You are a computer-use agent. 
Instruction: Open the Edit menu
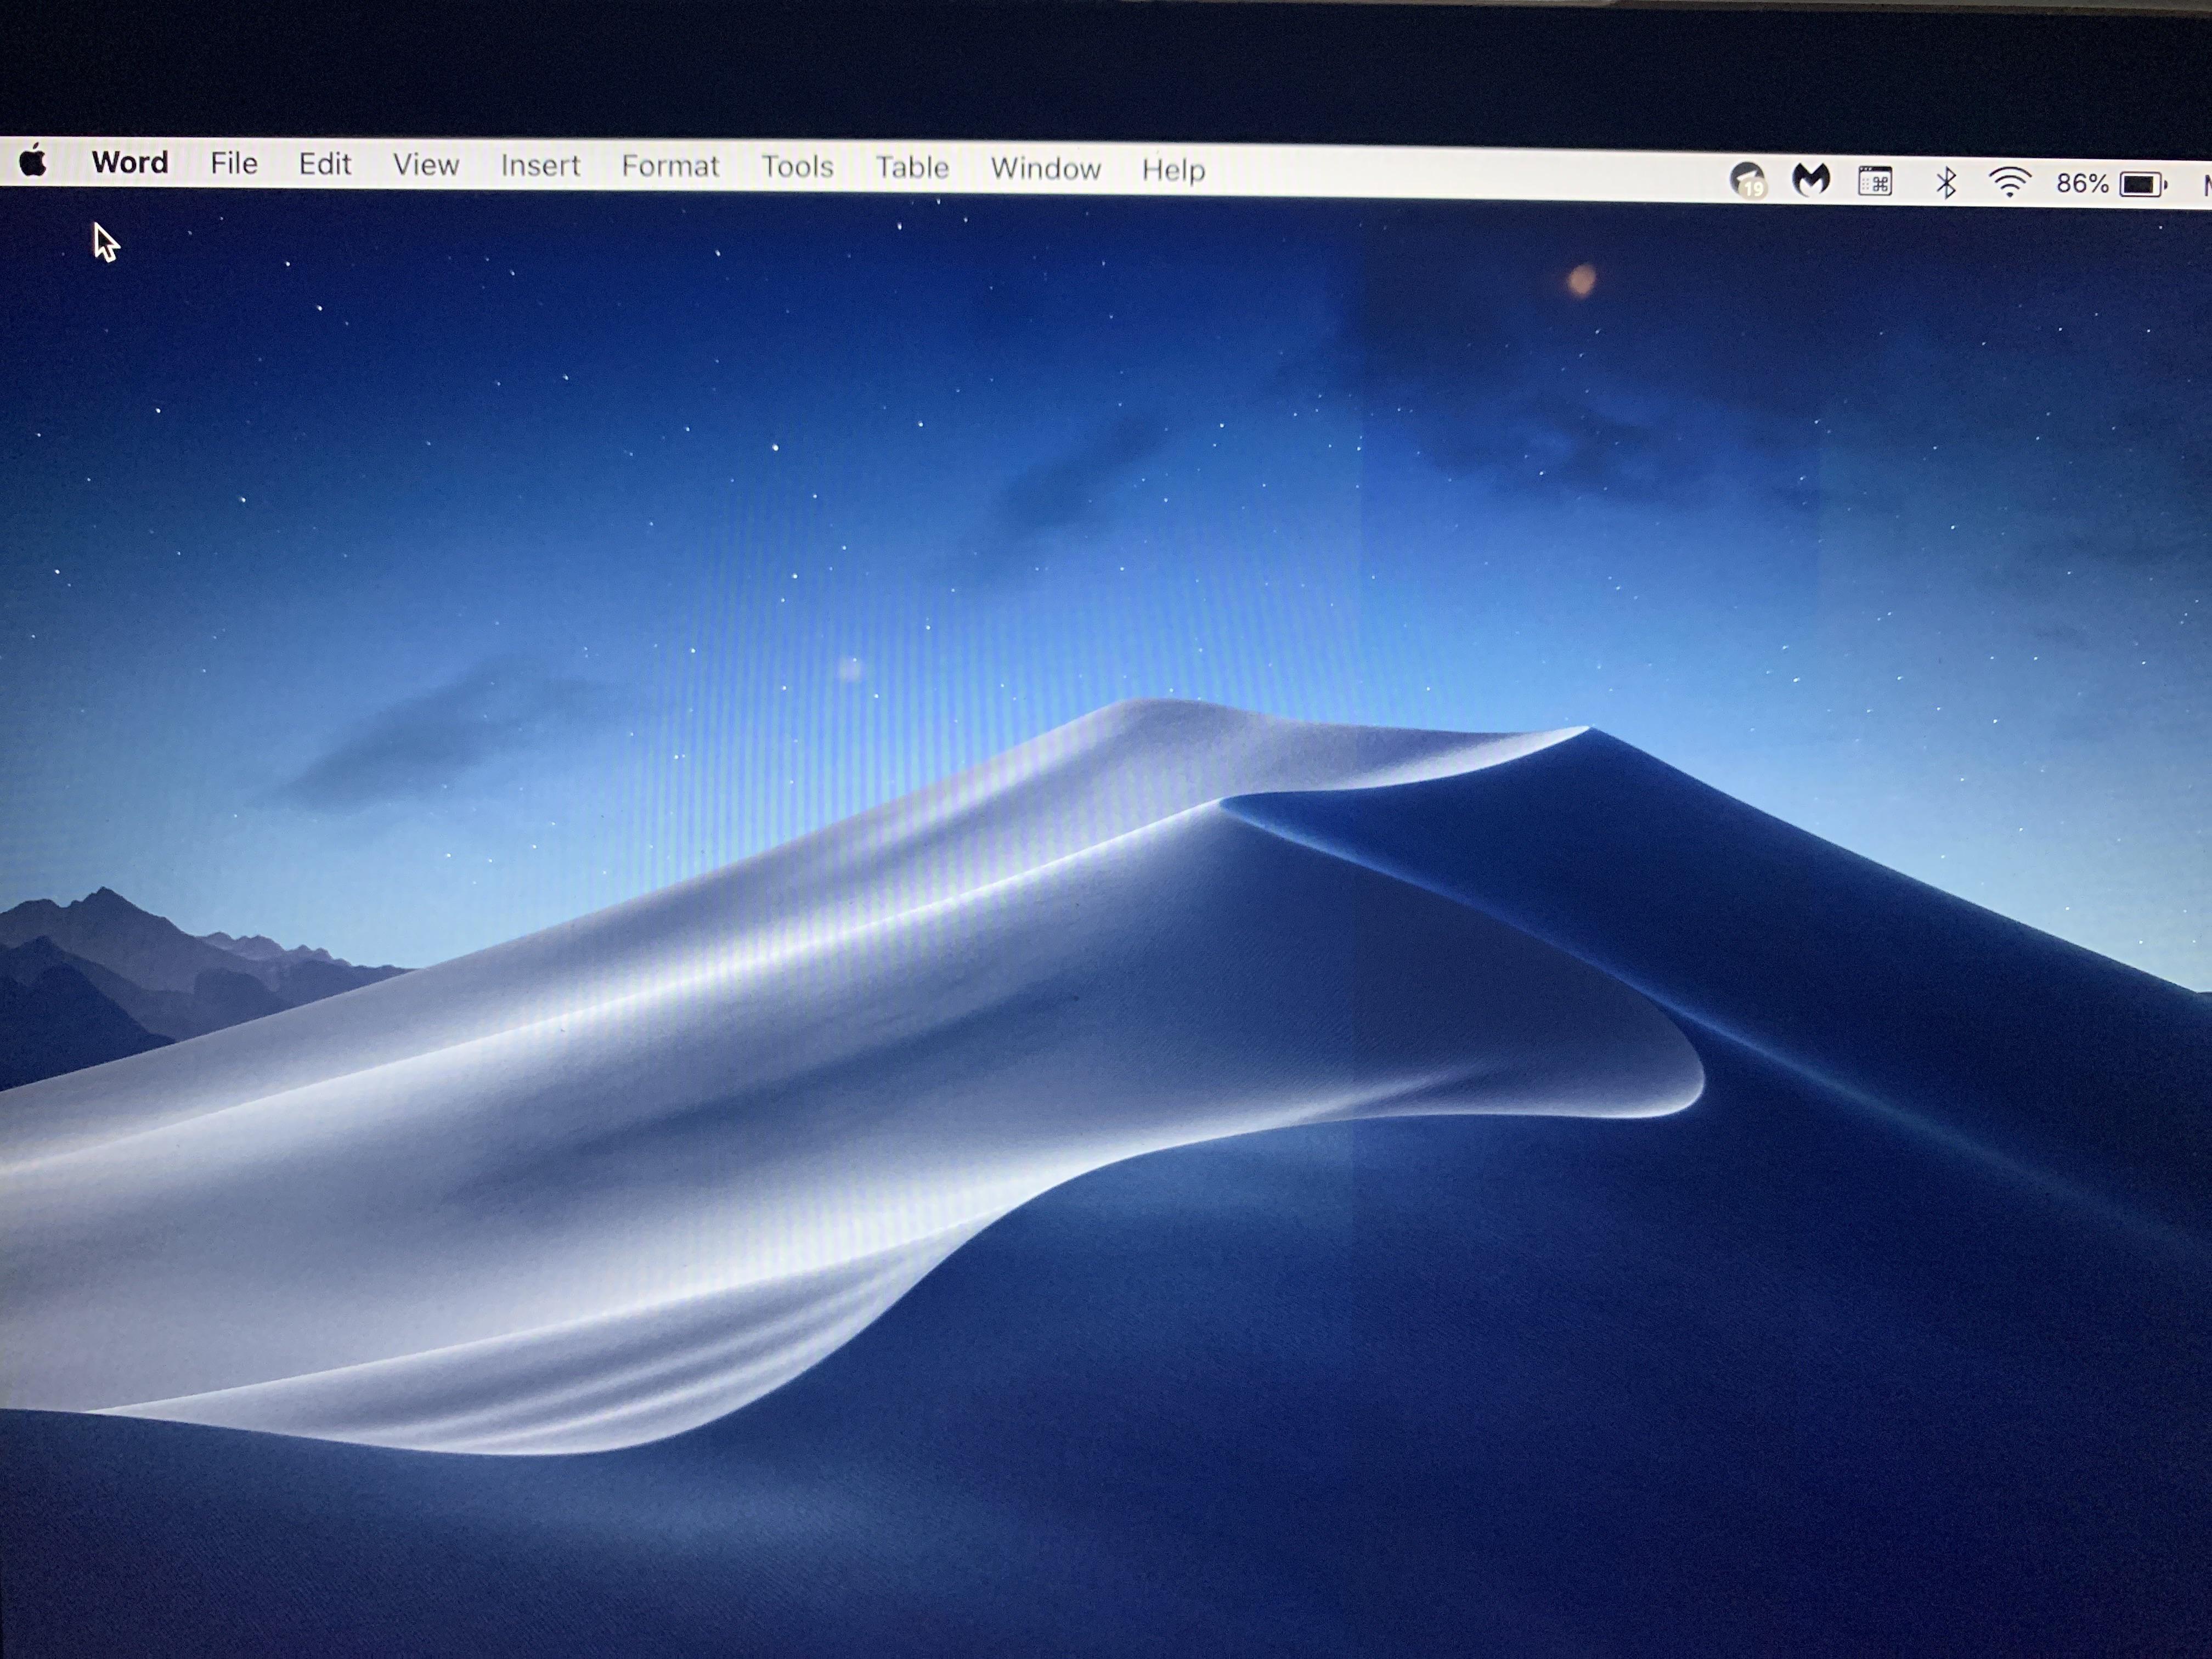[x=325, y=164]
